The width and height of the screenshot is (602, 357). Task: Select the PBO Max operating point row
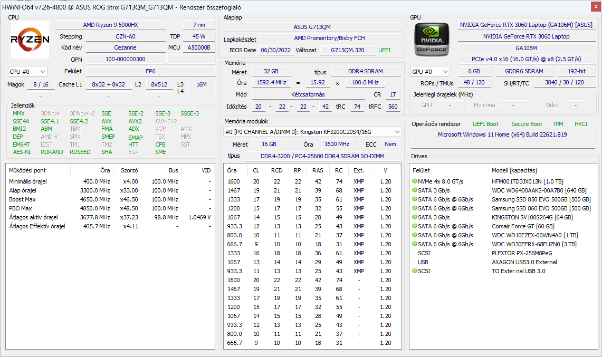click(110, 208)
